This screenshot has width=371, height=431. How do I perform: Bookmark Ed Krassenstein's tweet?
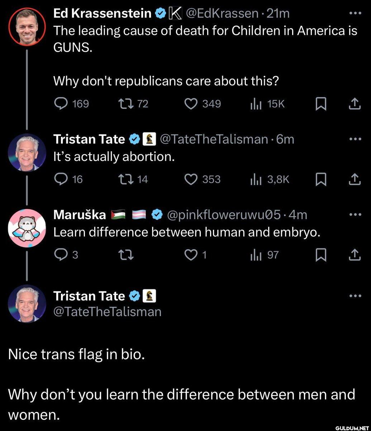coord(320,104)
